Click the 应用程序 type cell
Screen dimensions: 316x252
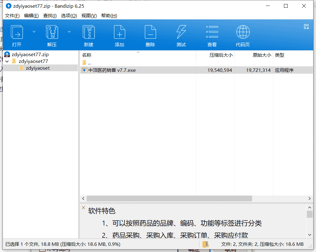(x=284, y=70)
